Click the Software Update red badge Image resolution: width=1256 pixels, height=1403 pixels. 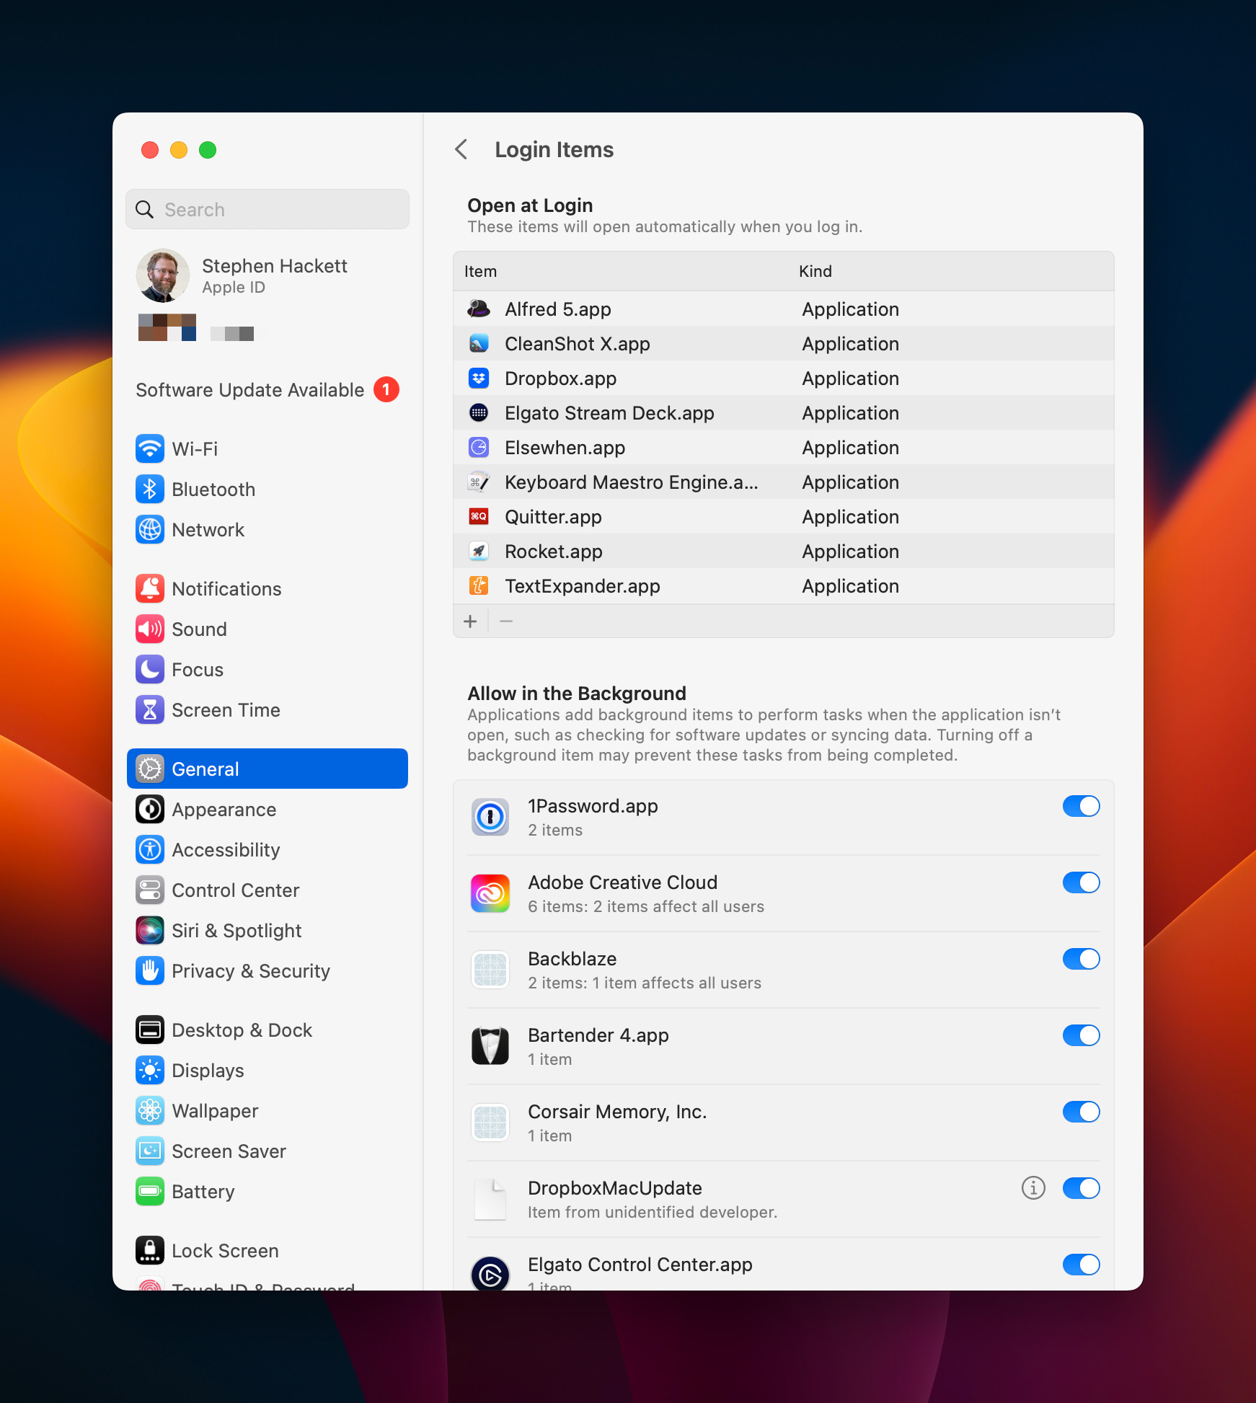[386, 389]
